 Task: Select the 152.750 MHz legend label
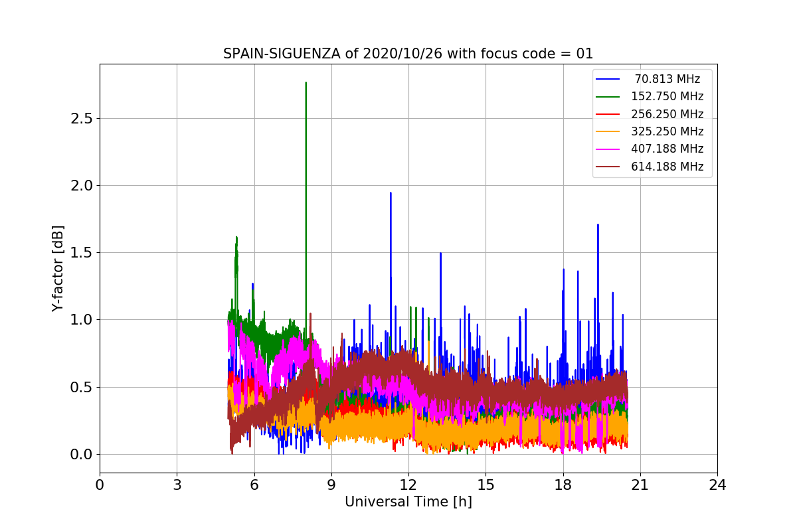pyautogui.click(x=667, y=96)
